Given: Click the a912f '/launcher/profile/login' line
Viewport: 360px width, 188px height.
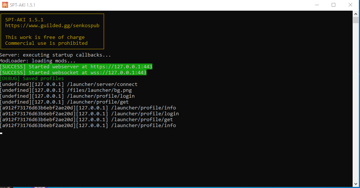Looking at the screenshot, I should tap(89, 114).
